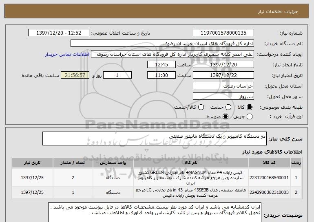Click the جزئیات اطلاعات نیاز page title
The image size is (314, 222).
(x=278, y=11)
